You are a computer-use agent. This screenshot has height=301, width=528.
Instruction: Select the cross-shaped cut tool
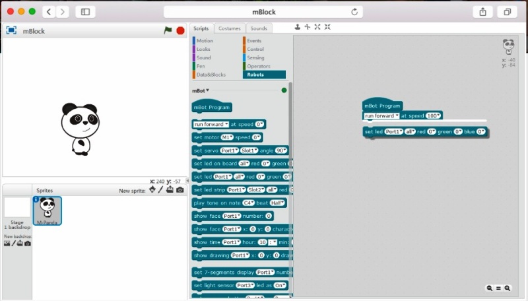pyautogui.click(x=308, y=27)
